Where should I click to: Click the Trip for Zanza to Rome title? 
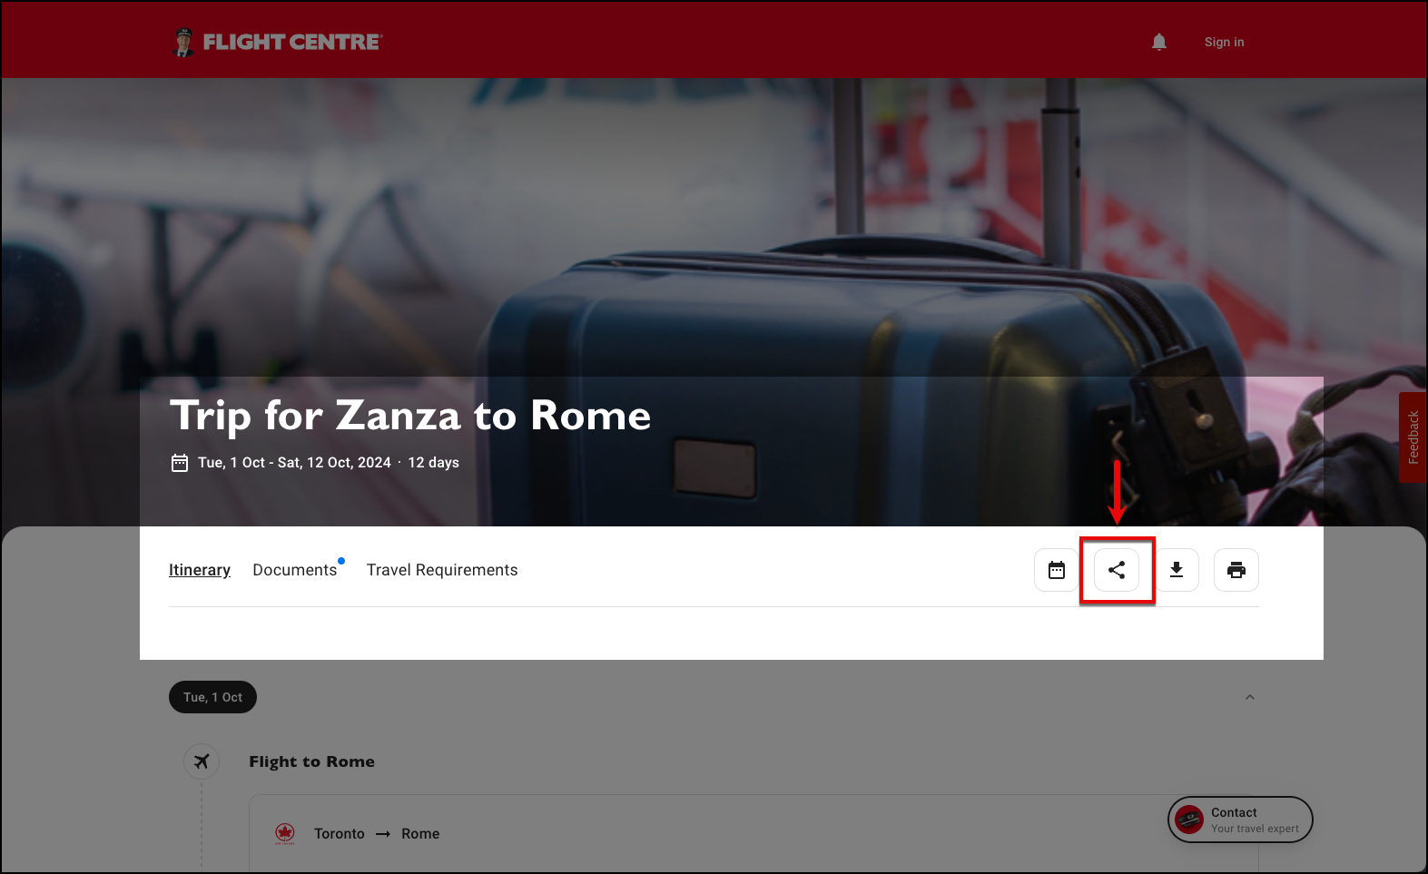[x=410, y=416]
